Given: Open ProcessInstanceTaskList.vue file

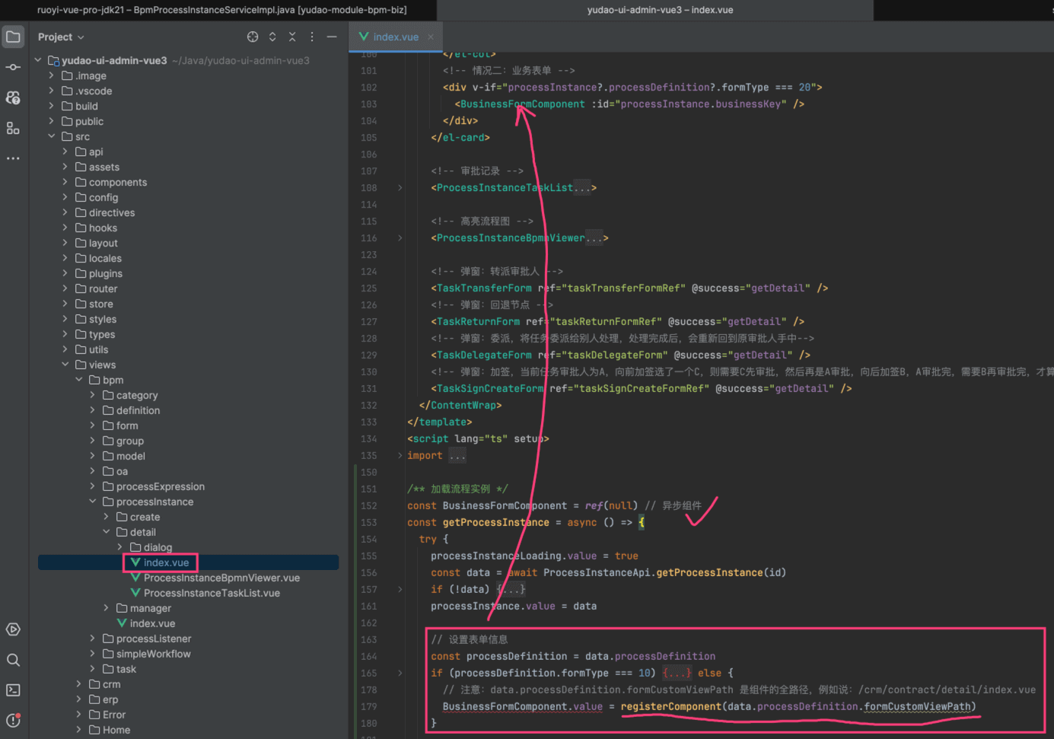Looking at the screenshot, I should coord(212,593).
